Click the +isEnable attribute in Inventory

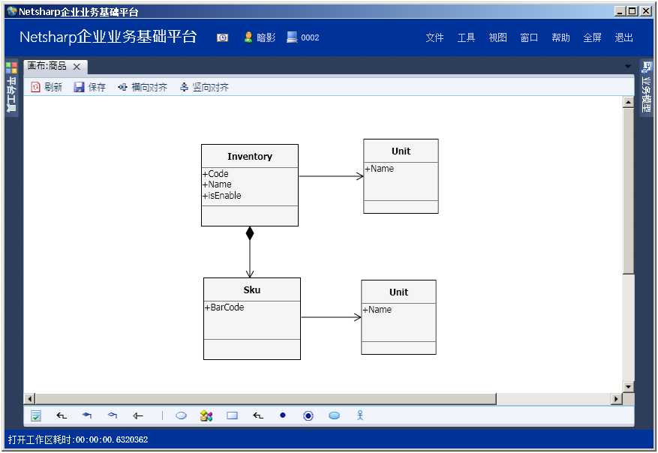coord(221,196)
